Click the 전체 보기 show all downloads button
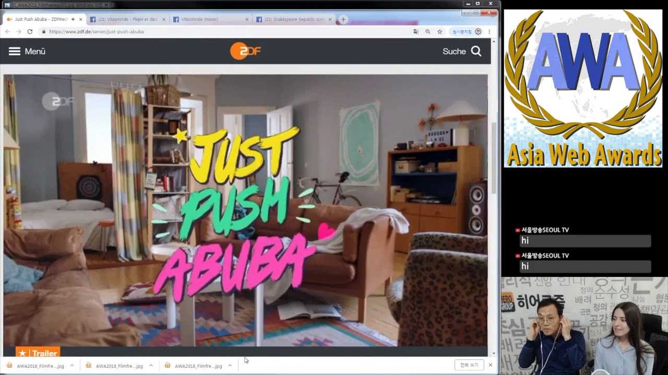Image resolution: width=668 pixels, height=375 pixels. [469, 365]
